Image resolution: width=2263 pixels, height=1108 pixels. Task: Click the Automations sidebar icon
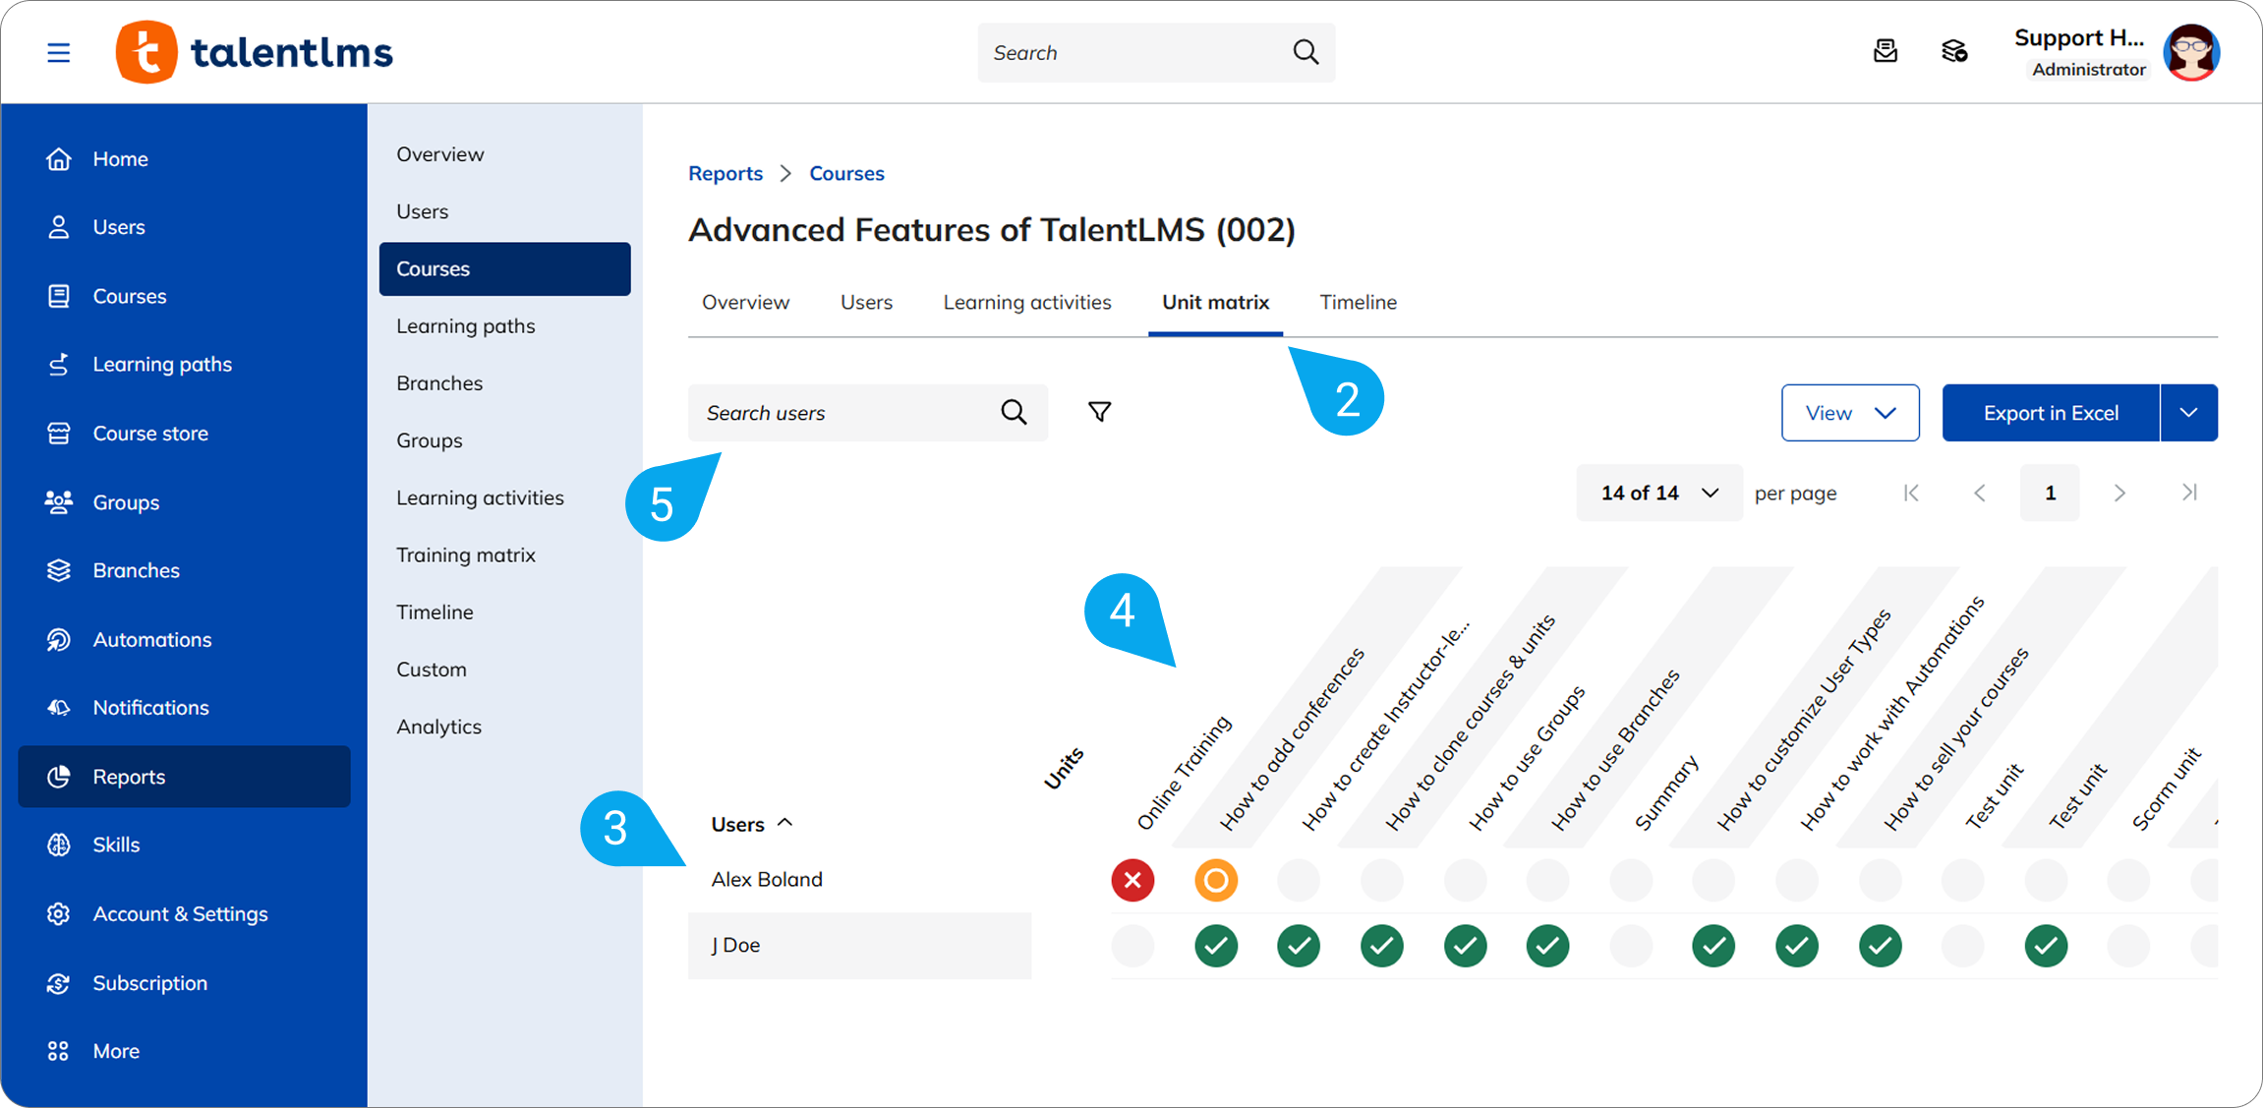(x=59, y=639)
